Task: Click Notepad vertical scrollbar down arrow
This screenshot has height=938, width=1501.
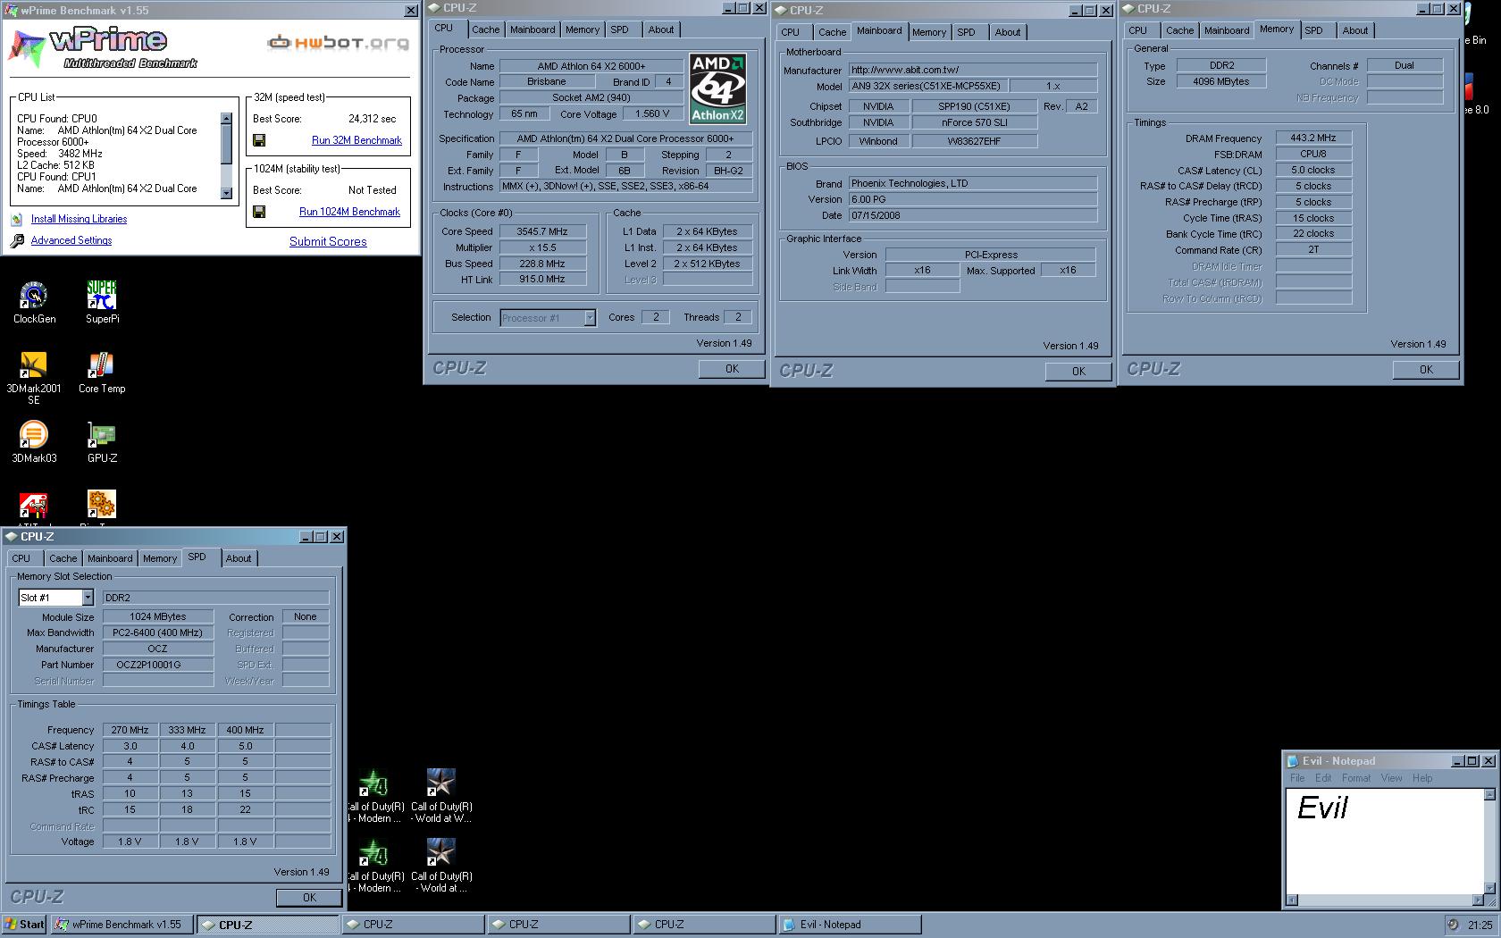Action: tap(1489, 888)
